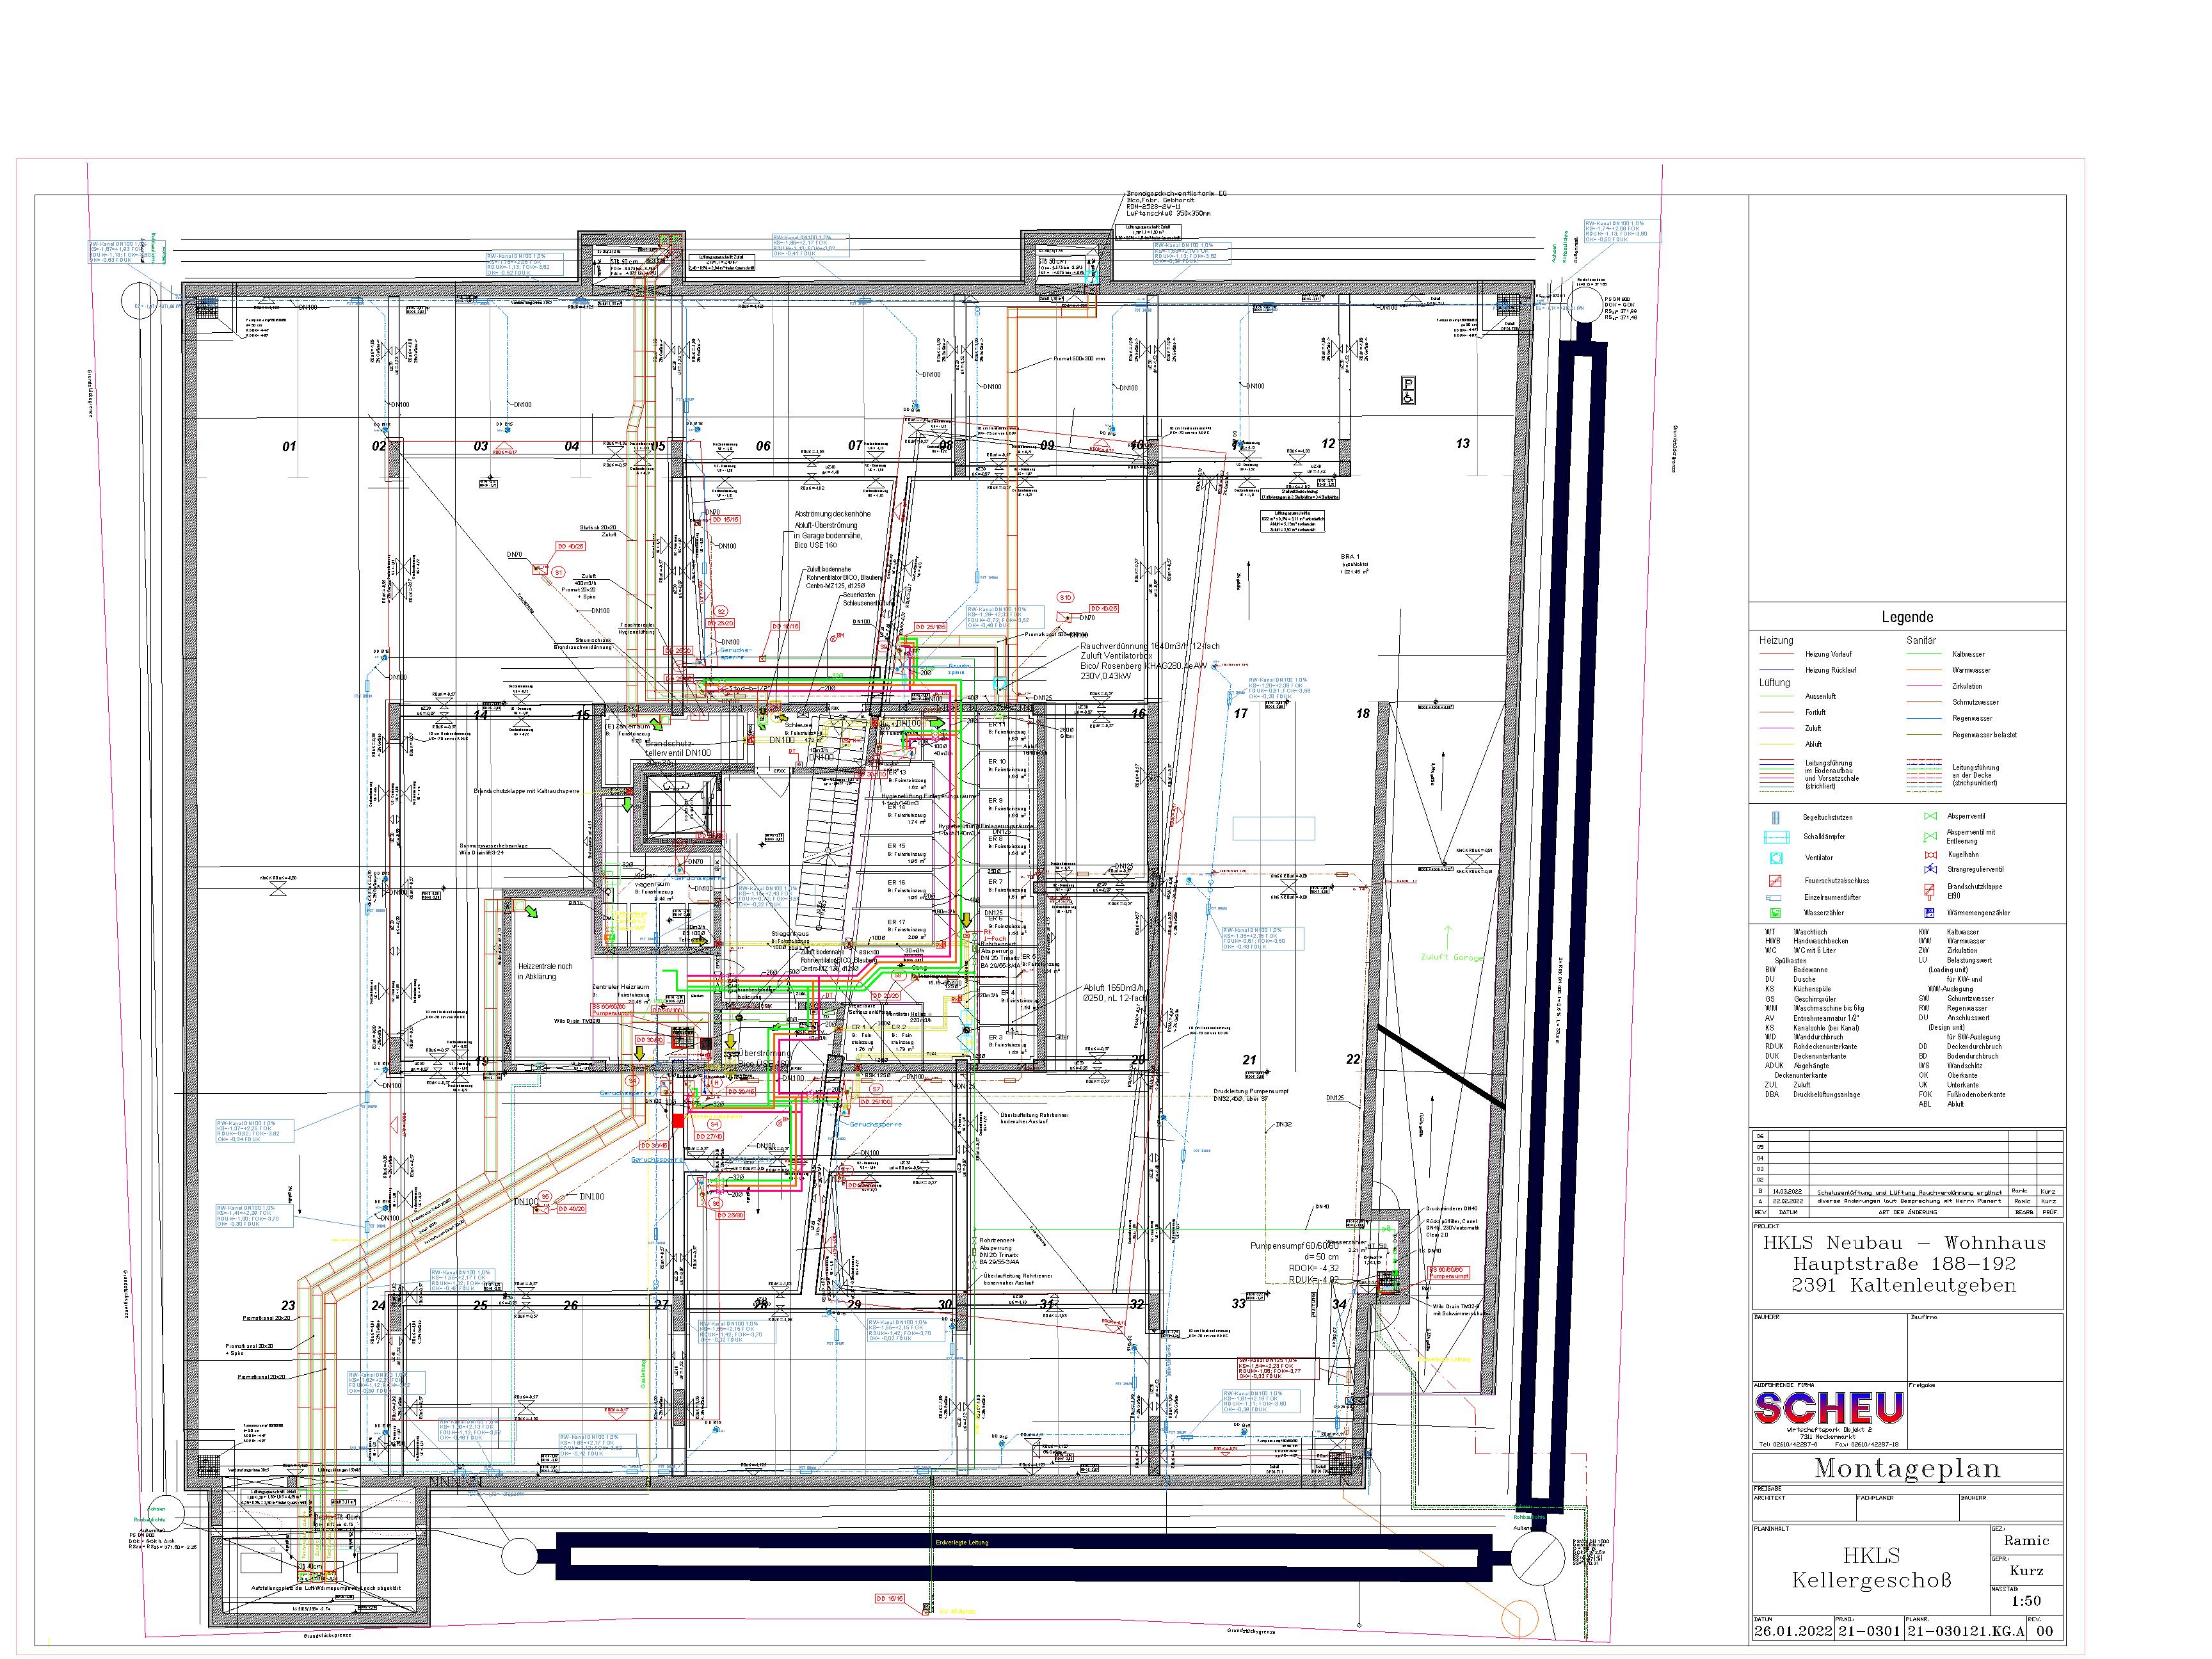Click the Feuerschutzabschluss legend symbol

click(1776, 881)
